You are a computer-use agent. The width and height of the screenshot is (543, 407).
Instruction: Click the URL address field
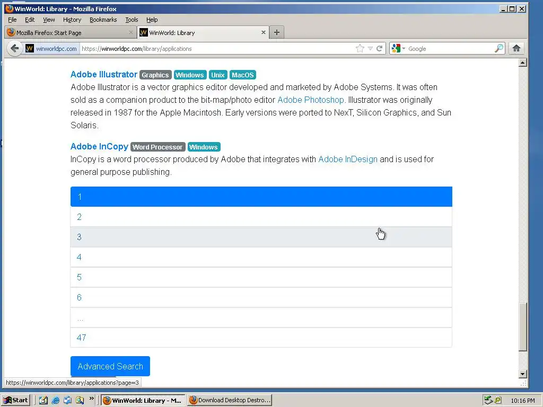(217, 48)
